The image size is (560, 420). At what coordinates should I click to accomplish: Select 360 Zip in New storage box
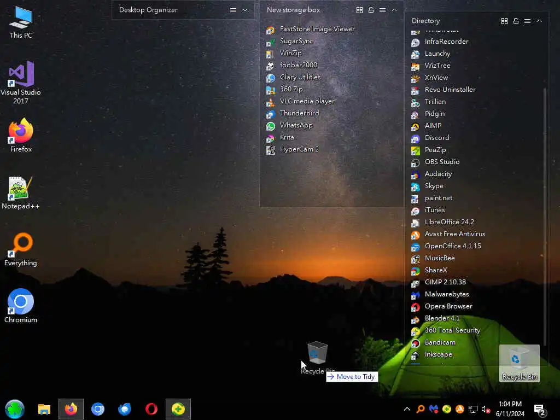[x=284, y=89]
